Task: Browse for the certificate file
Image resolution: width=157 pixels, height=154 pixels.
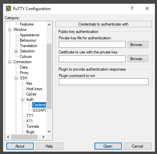Action: [x=138, y=59]
